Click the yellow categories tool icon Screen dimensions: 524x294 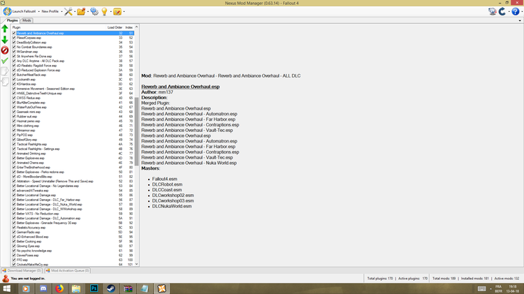[x=117, y=11]
